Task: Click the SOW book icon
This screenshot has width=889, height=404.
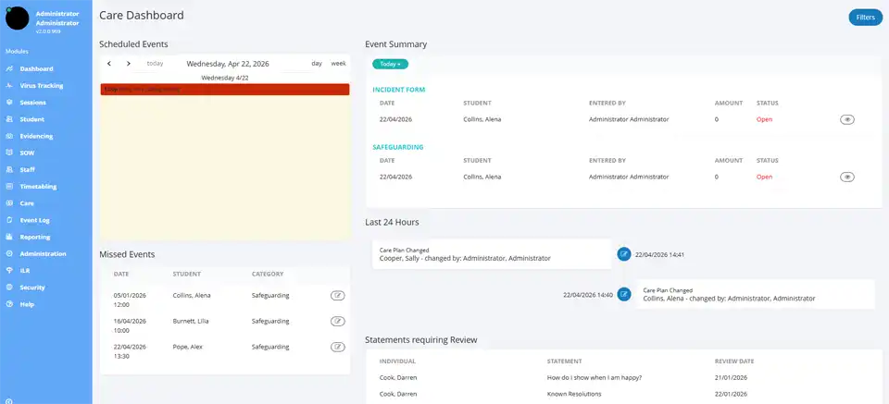Action: (8, 153)
